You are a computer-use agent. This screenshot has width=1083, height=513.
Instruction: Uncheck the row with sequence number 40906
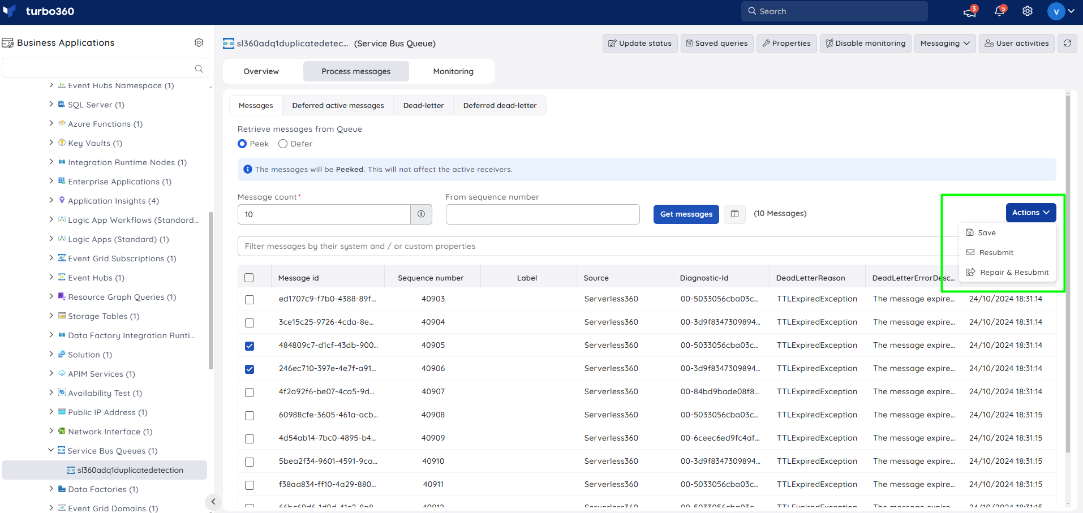click(x=250, y=369)
